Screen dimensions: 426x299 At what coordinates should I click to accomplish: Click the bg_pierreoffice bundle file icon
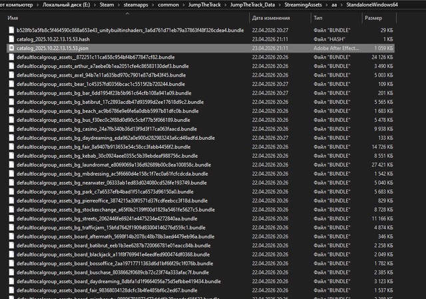(x=11, y=200)
